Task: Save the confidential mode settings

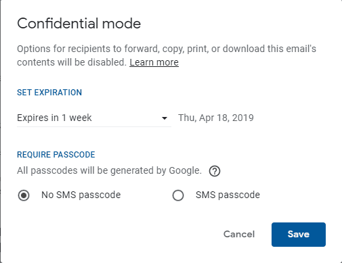Action: pos(299,235)
